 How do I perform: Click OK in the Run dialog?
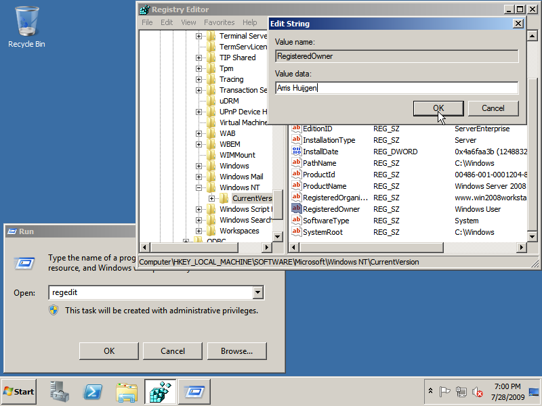coord(109,351)
